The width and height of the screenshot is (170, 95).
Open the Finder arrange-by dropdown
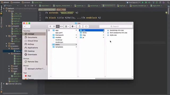click(67, 26)
